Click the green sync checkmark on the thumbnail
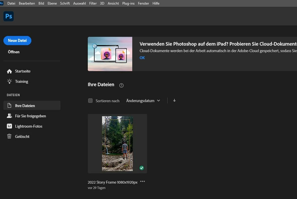The height and width of the screenshot is (199, 297). (x=142, y=168)
